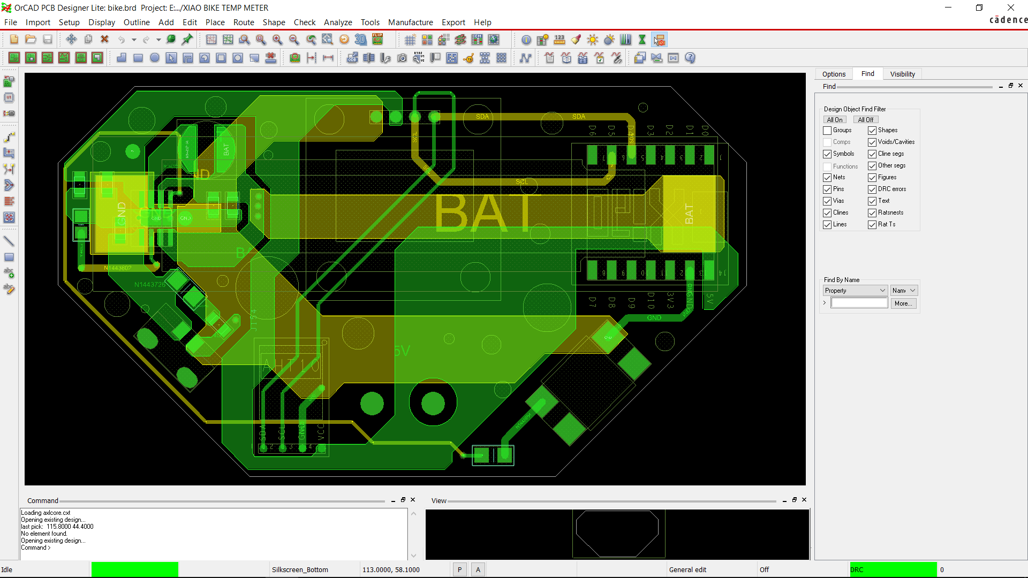Open the Name dropdown next to Property
The height and width of the screenshot is (578, 1028).
click(904, 291)
